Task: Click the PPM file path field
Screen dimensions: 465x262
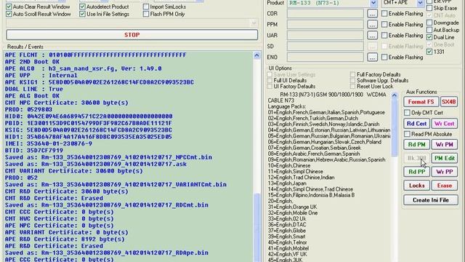Action: (325, 24)
